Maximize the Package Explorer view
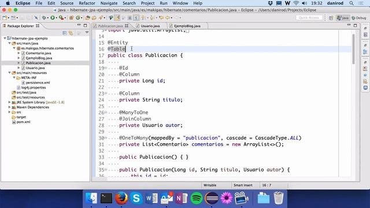The image size is (370, 208). point(85,25)
